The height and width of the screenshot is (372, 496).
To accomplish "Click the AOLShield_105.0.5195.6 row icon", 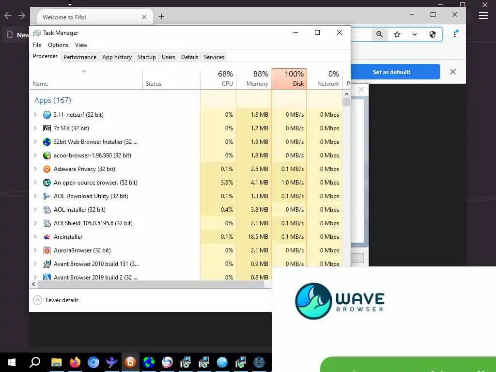I will tap(47, 223).
